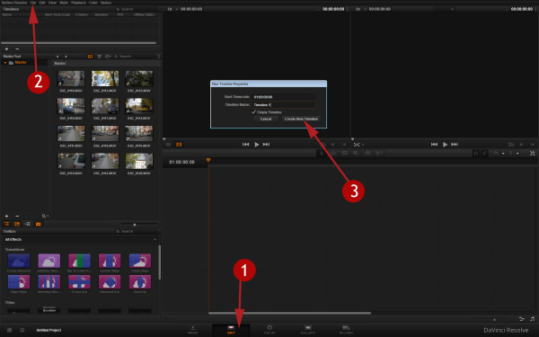The height and width of the screenshot is (337, 539).
Task: Open the Edit menu
Action: tap(42, 3)
